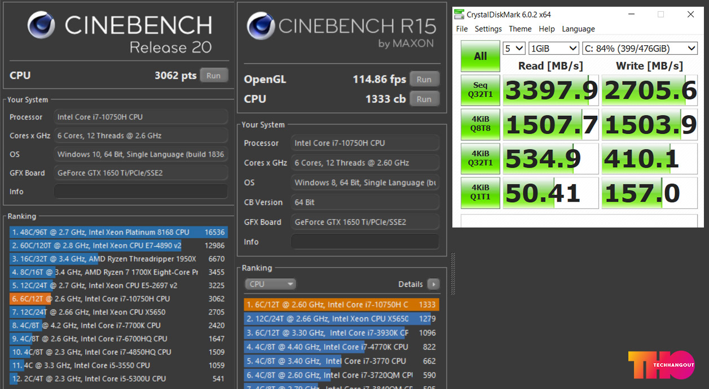Click the GFX Board field in Cinebench R15
The height and width of the screenshot is (389, 709).
365,222
